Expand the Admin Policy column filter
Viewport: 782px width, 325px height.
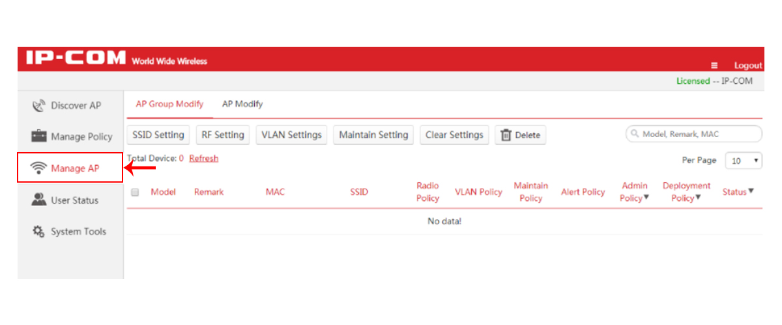click(646, 198)
